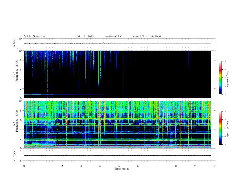
Task: Click time axis tick label "3"
Action: tap(81, 166)
